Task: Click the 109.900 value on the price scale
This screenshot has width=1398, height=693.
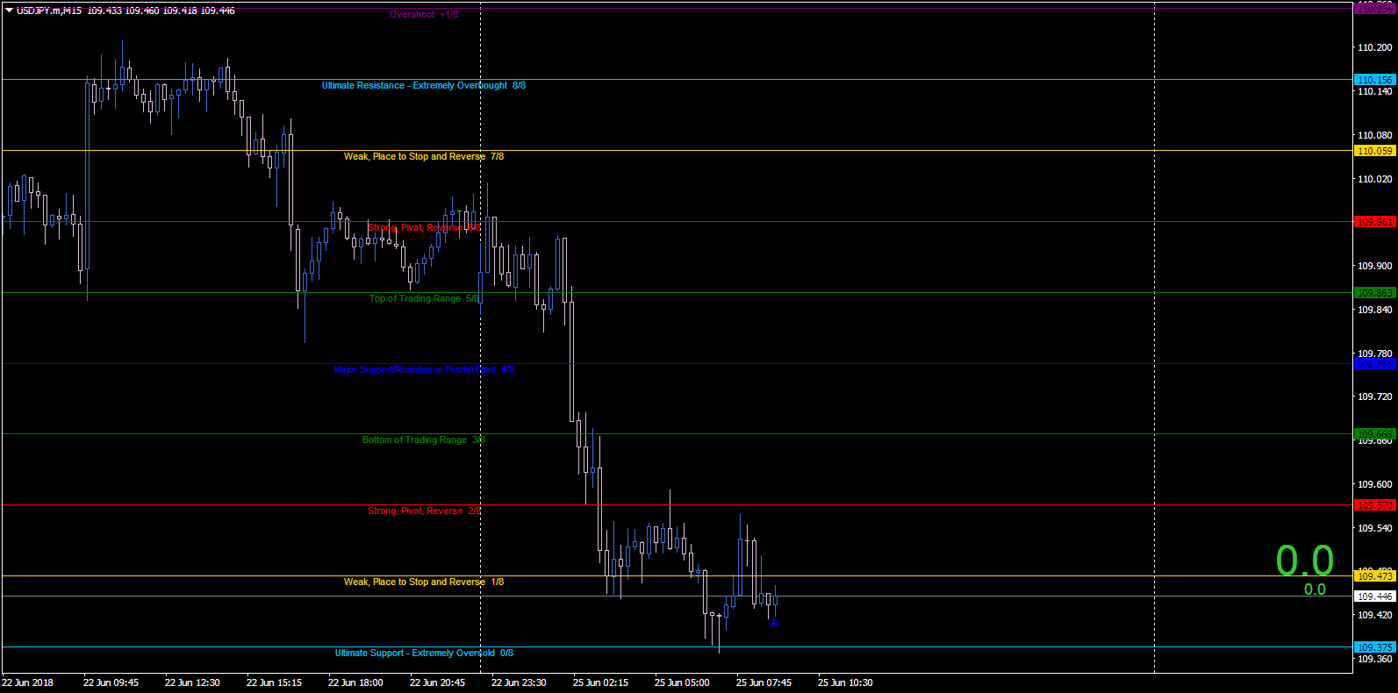Action: [1375, 266]
